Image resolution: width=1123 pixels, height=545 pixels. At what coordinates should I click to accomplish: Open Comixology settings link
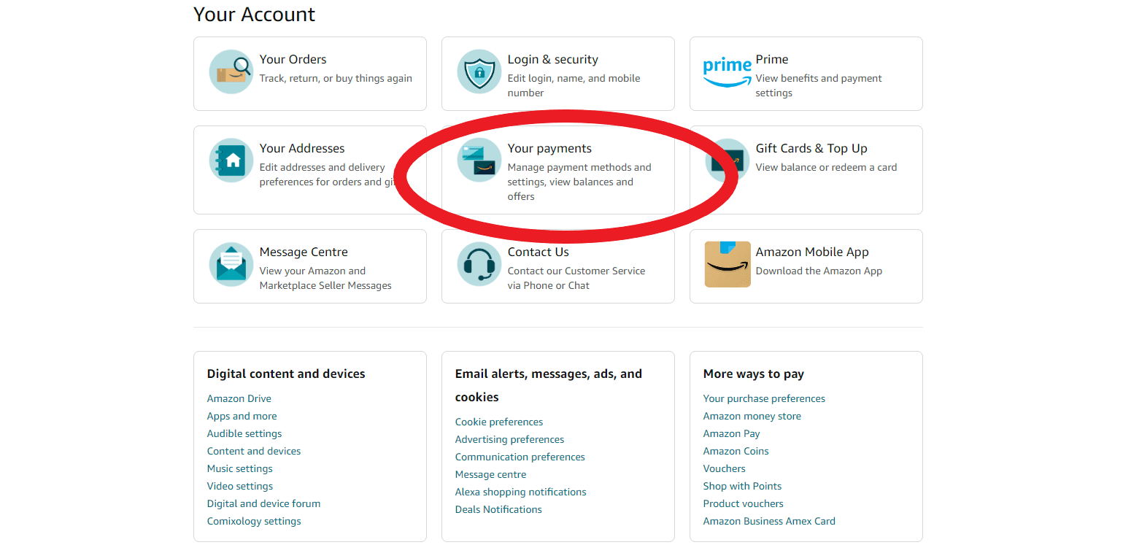pos(254,521)
